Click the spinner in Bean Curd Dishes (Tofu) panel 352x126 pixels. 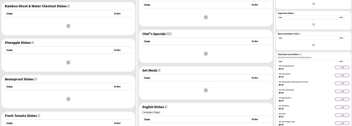tap(313, 45)
